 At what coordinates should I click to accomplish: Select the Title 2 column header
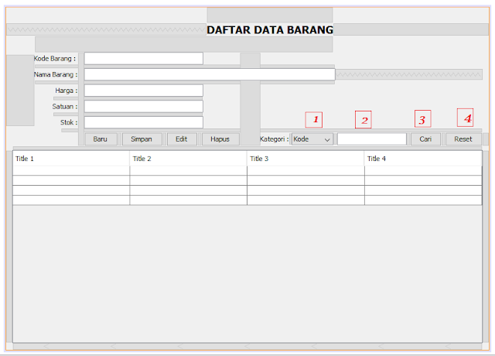pos(189,159)
